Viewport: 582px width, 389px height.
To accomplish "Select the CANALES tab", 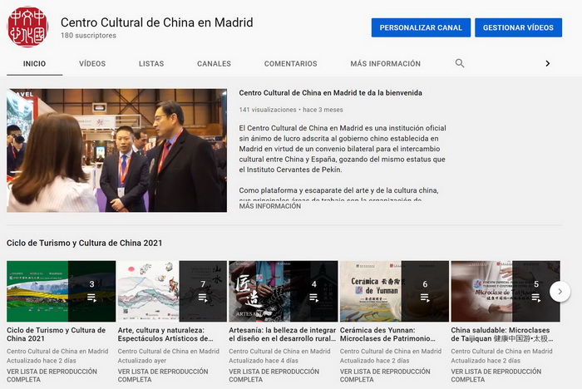I will pyautogui.click(x=215, y=63).
